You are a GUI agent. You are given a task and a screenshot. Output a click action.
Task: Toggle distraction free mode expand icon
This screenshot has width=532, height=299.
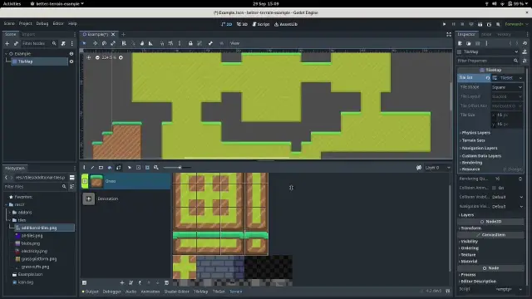(x=449, y=34)
